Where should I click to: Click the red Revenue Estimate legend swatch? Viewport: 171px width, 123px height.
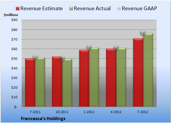pyautogui.click(x=17, y=8)
